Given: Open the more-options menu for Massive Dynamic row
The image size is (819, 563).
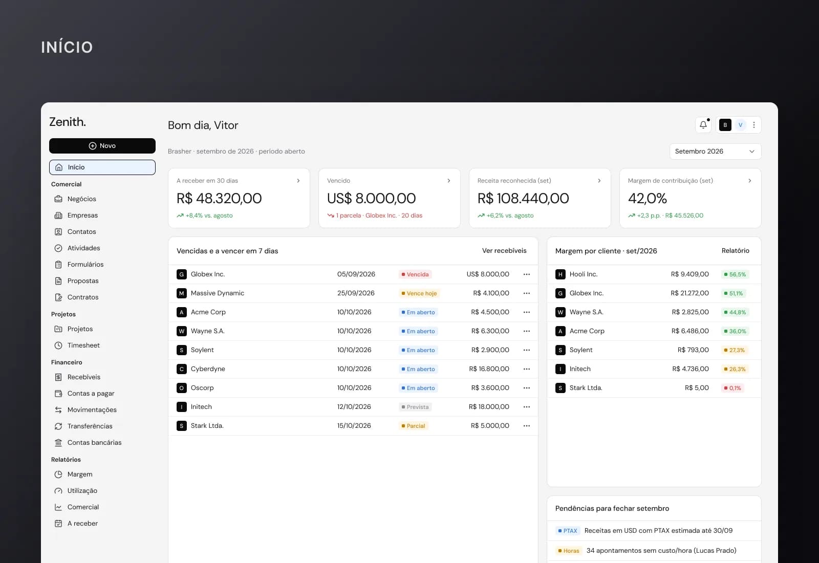Looking at the screenshot, I should pos(527,293).
